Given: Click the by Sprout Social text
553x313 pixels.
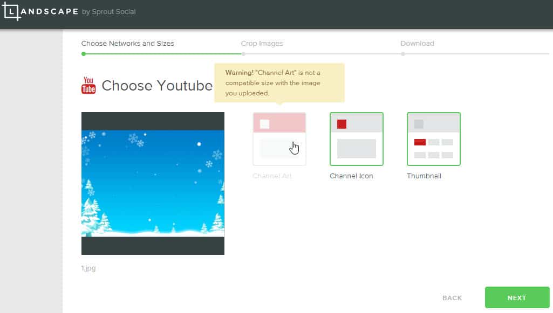Looking at the screenshot, I should point(108,12).
